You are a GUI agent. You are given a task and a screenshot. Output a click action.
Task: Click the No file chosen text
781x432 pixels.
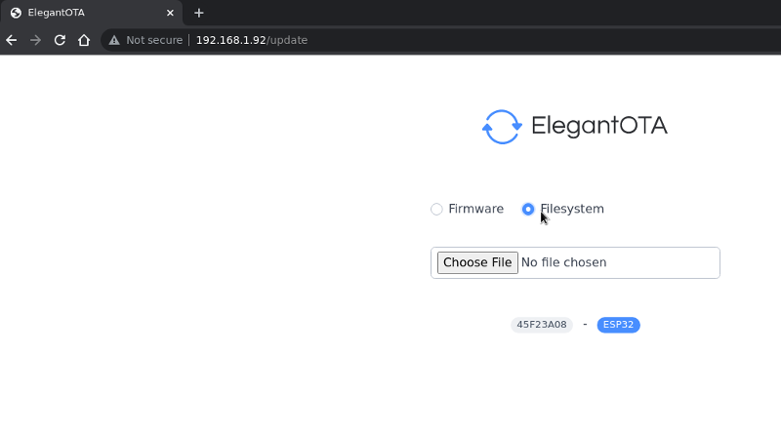point(564,262)
